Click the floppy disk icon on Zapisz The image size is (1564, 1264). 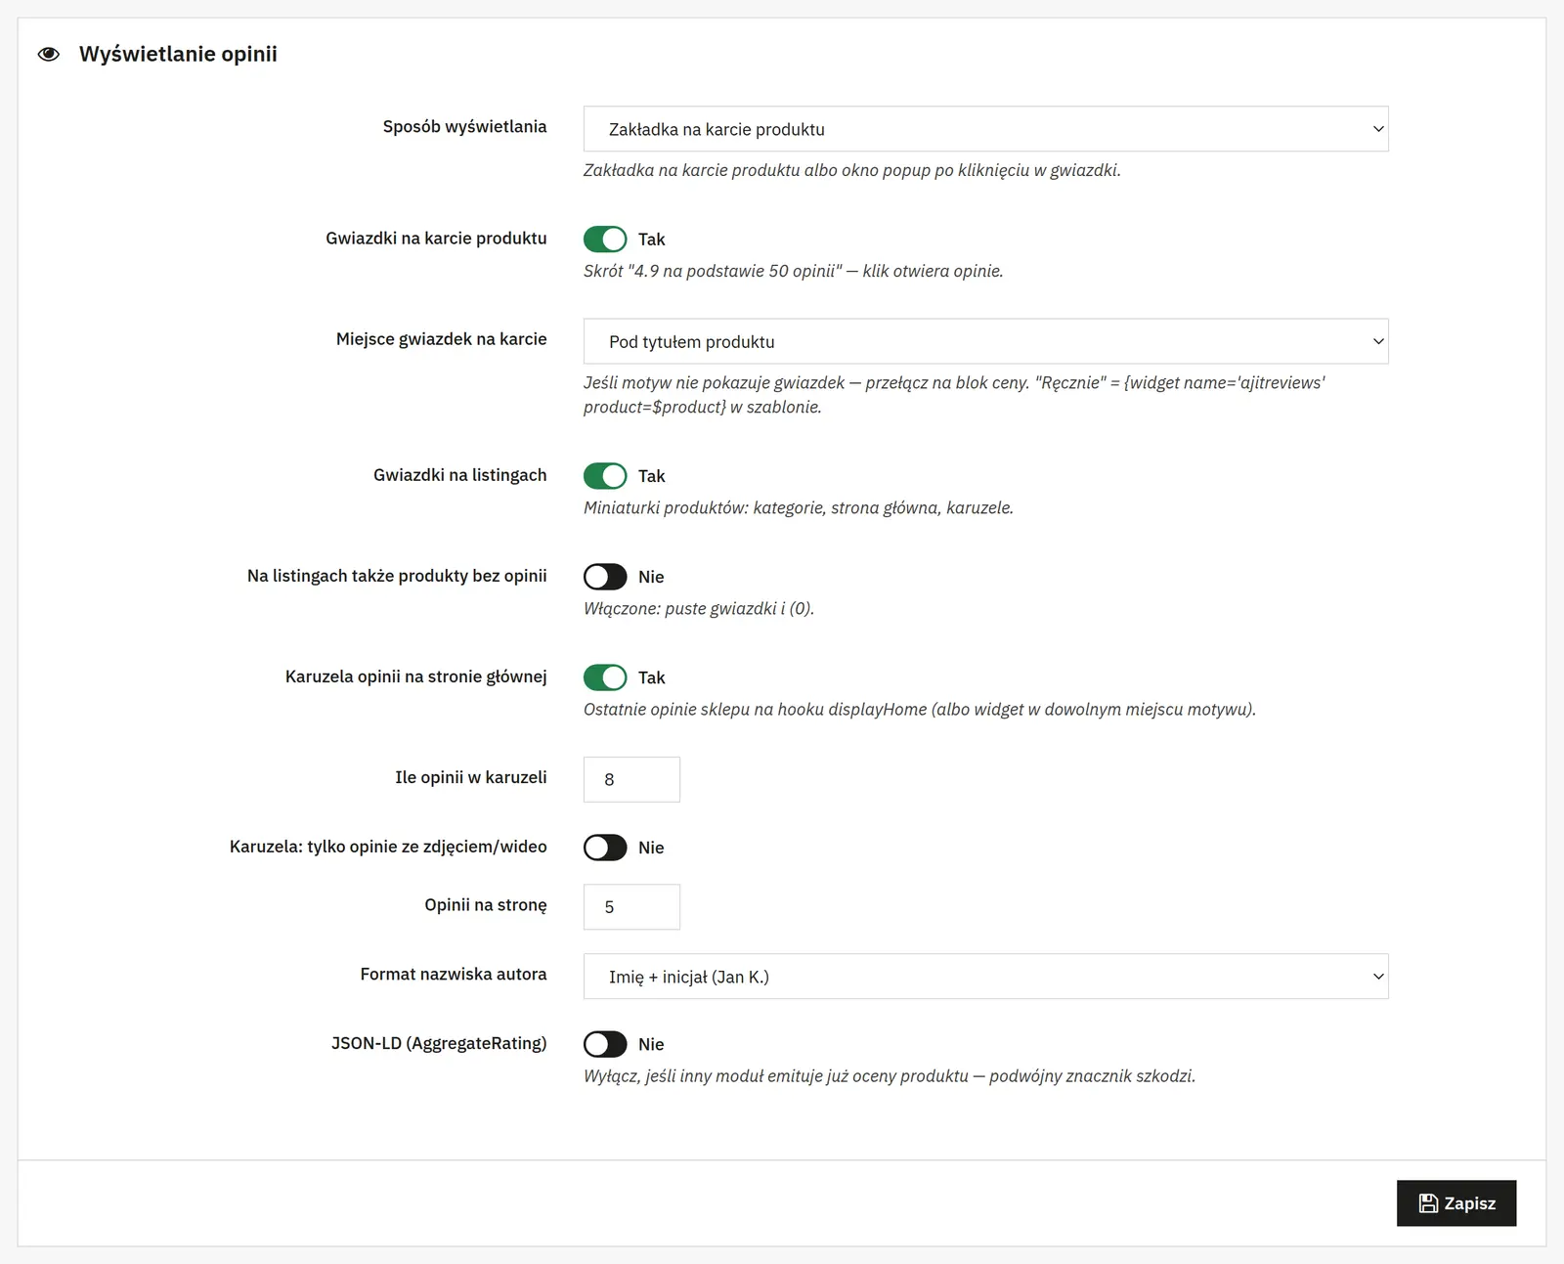(x=1428, y=1203)
